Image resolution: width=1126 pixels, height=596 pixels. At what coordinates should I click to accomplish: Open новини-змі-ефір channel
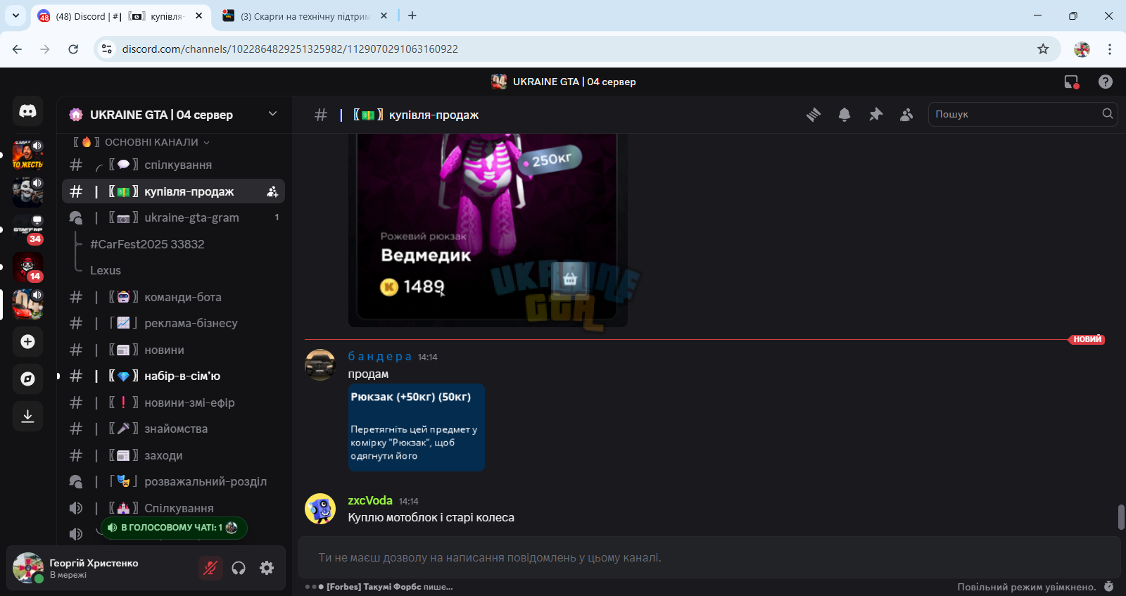coord(173,402)
